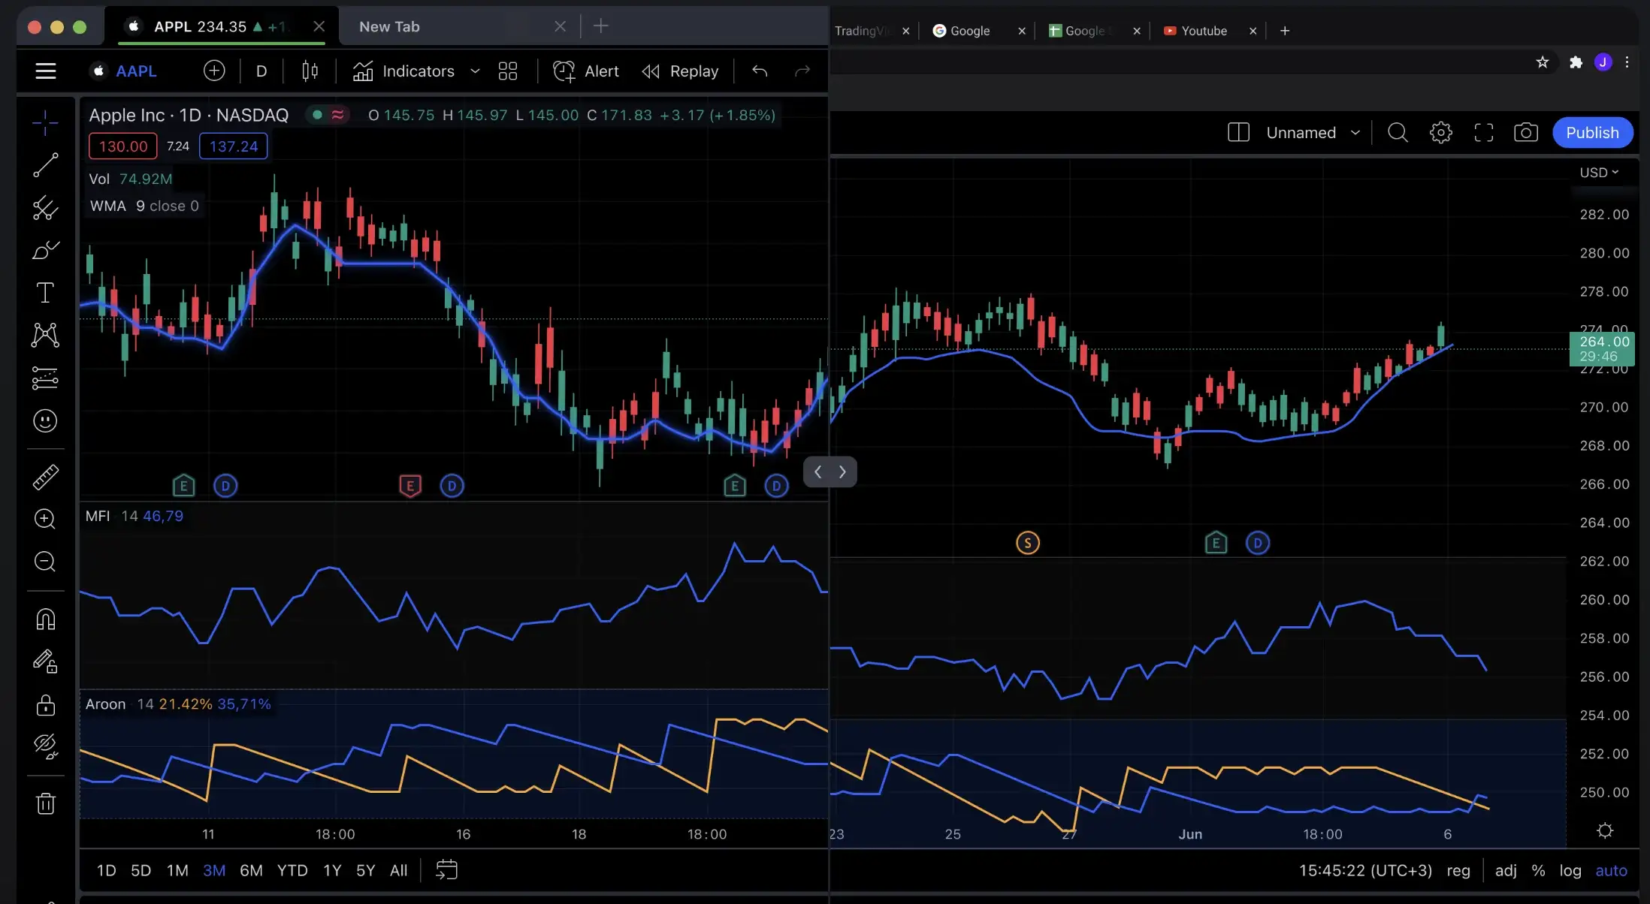Select the YTD date range

[292, 870]
